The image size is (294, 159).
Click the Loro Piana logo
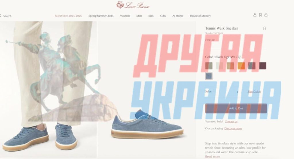(133, 5)
